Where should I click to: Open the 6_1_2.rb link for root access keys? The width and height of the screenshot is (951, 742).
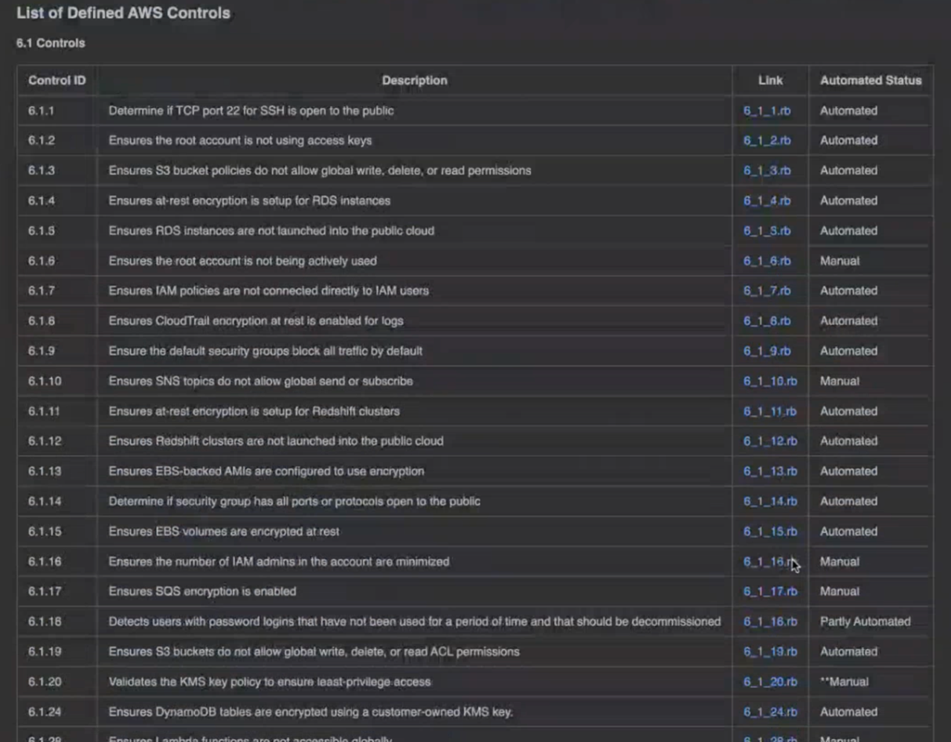pos(767,141)
